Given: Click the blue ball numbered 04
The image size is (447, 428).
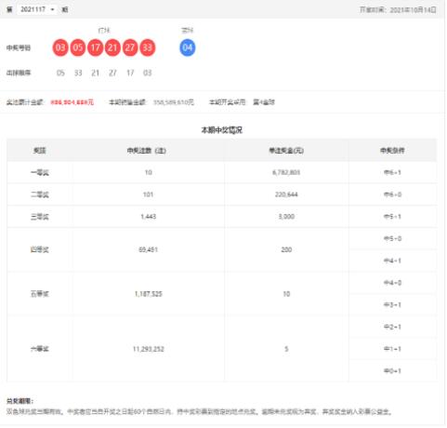Looking at the screenshot, I should (188, 47).
